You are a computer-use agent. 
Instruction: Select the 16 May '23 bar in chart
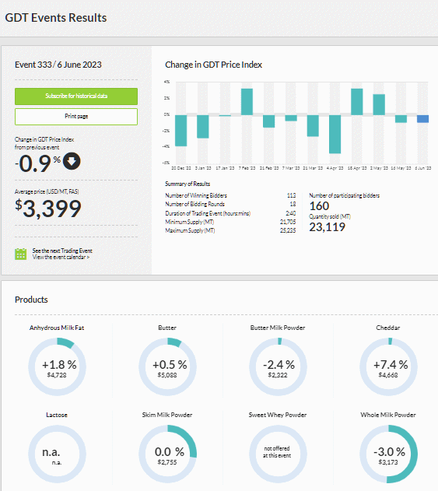point(401,119)
